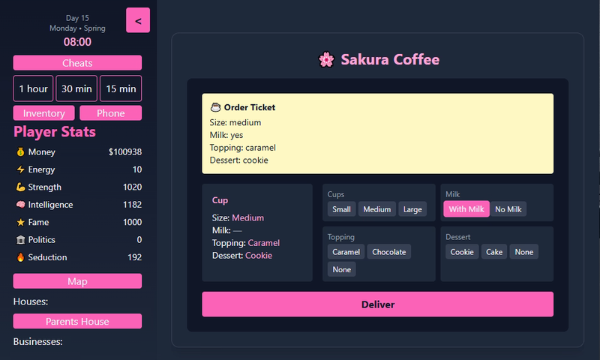600x360 pixels.
Task: Click the star icon beside Fame
Action: 20,222
